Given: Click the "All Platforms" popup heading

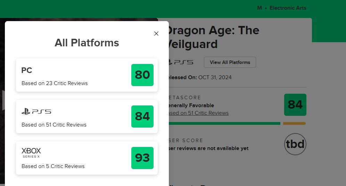Looking at the screenshot, I should coord(87,43).
